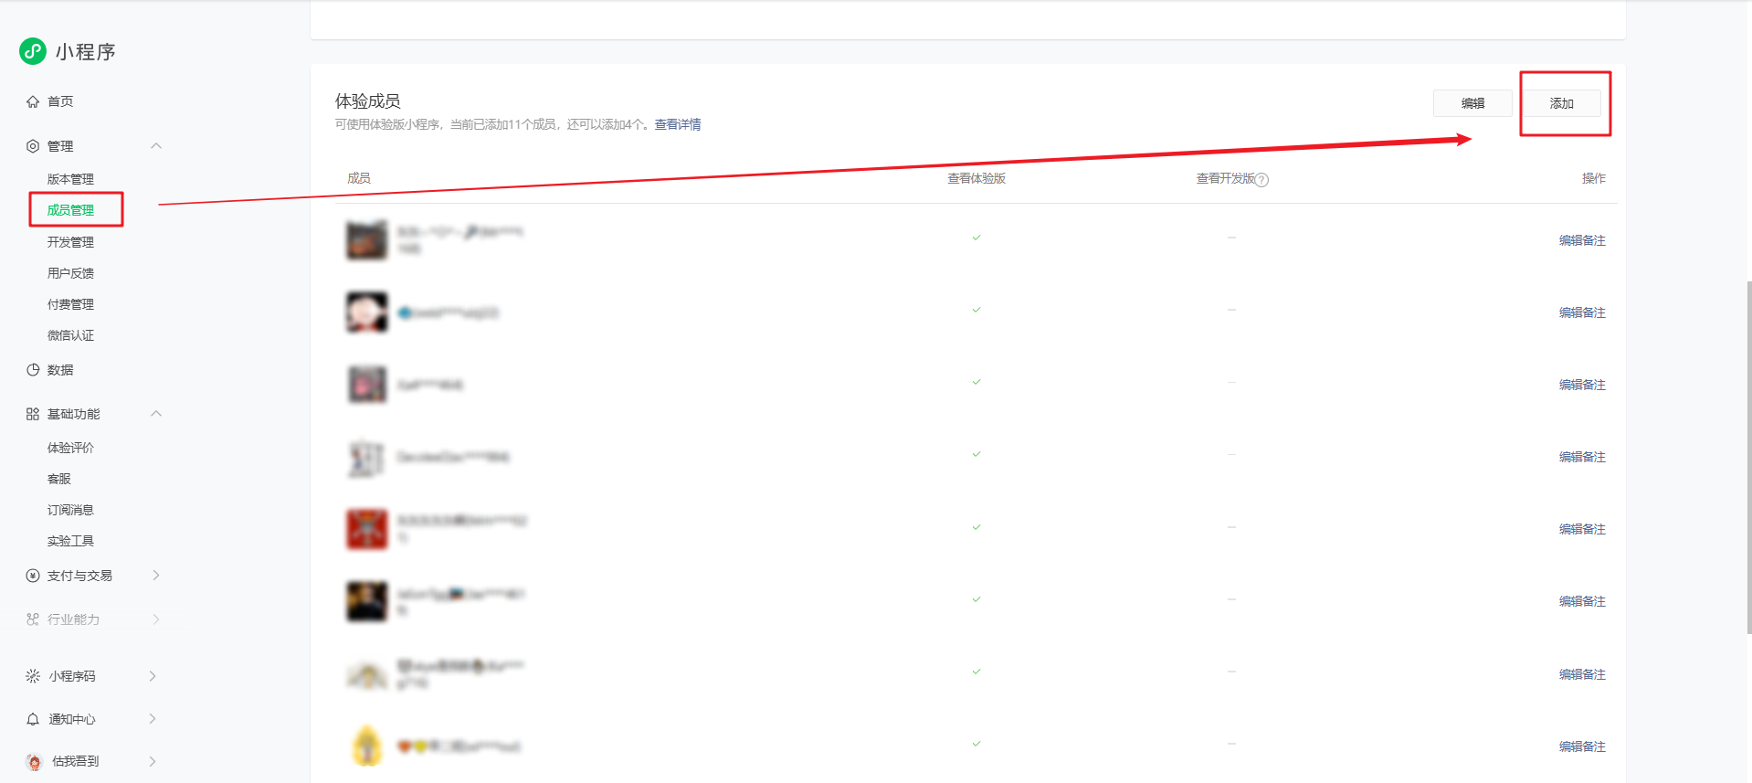The height and width of the screenshot is (783, 1752).
Task: Click 编辑备注 for the sixth member row
Action: point(1582,601)
